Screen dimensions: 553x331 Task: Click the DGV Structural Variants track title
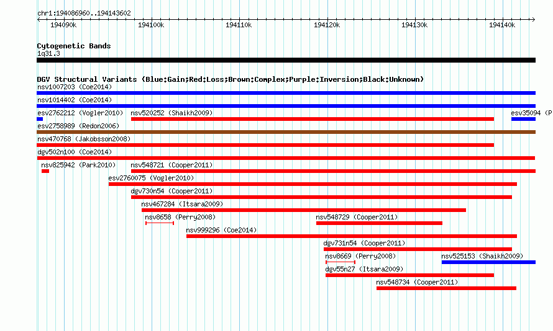tap(231, 79)
